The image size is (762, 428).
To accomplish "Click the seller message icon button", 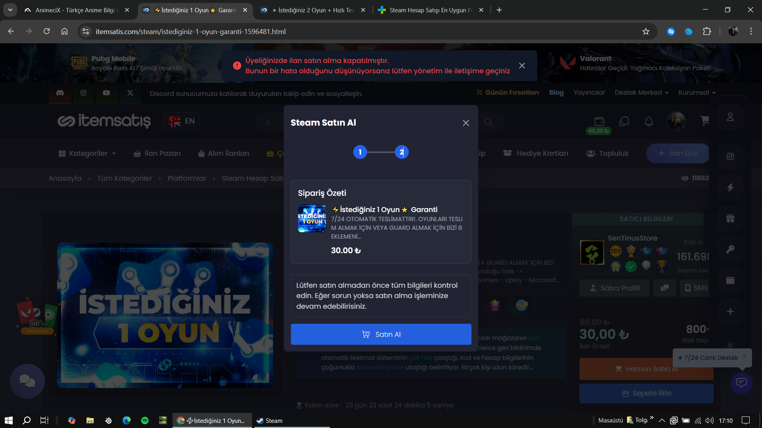I will pyautogui.click(x=665, y=288).
